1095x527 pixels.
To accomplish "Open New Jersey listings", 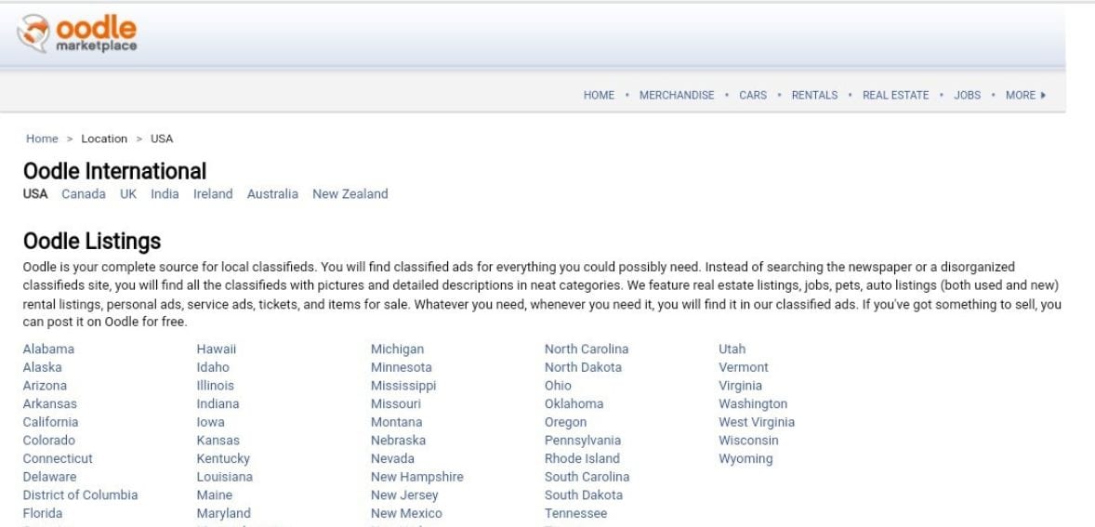I will point(404,494).
